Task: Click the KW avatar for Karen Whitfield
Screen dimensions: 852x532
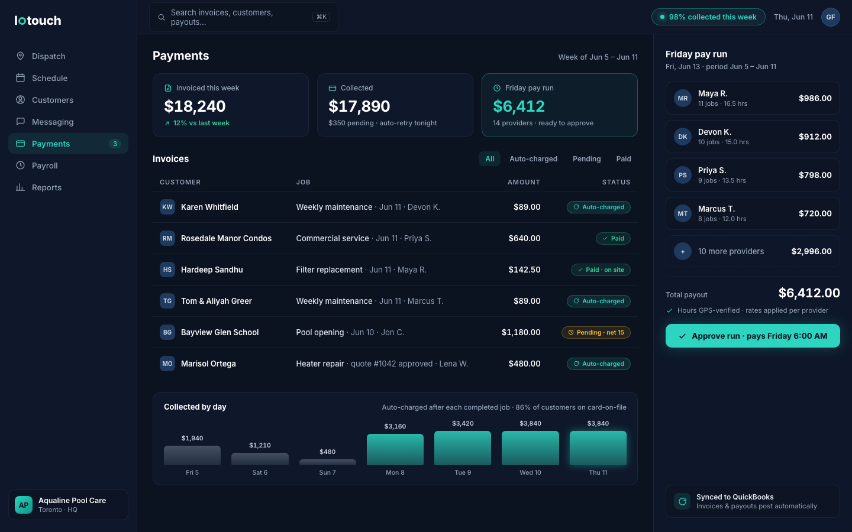Action: (167, 207)
